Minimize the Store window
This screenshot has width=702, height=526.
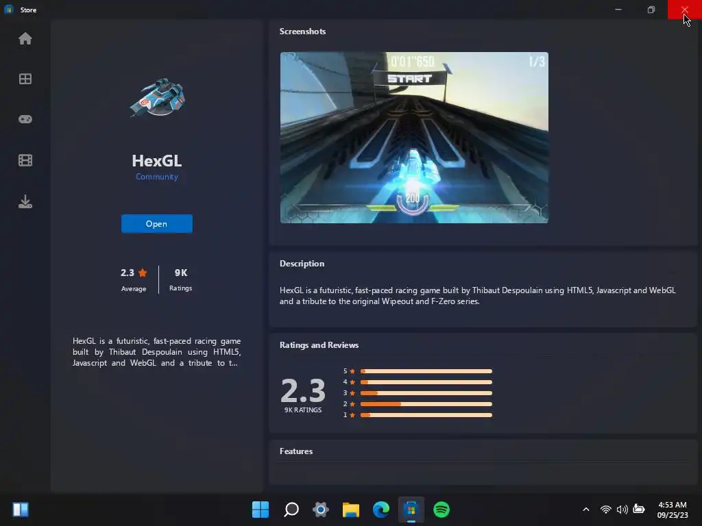pyautogui.click(x=618, y=10)
